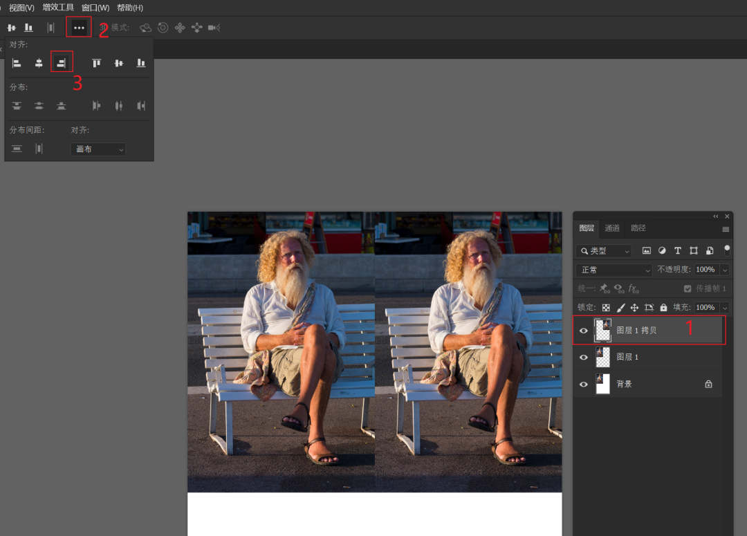
Task: Select the 图层 1 layer thumbnail
Action: click(x=602, y=357)
